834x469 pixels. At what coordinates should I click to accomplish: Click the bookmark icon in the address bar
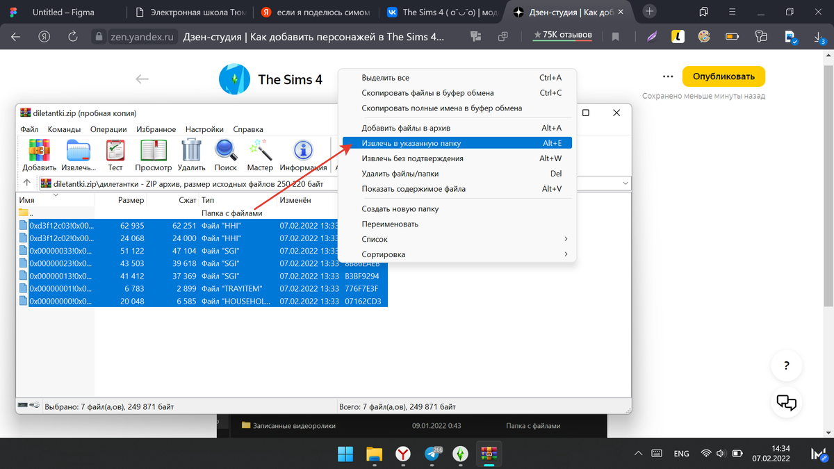(x=615, y=37)
